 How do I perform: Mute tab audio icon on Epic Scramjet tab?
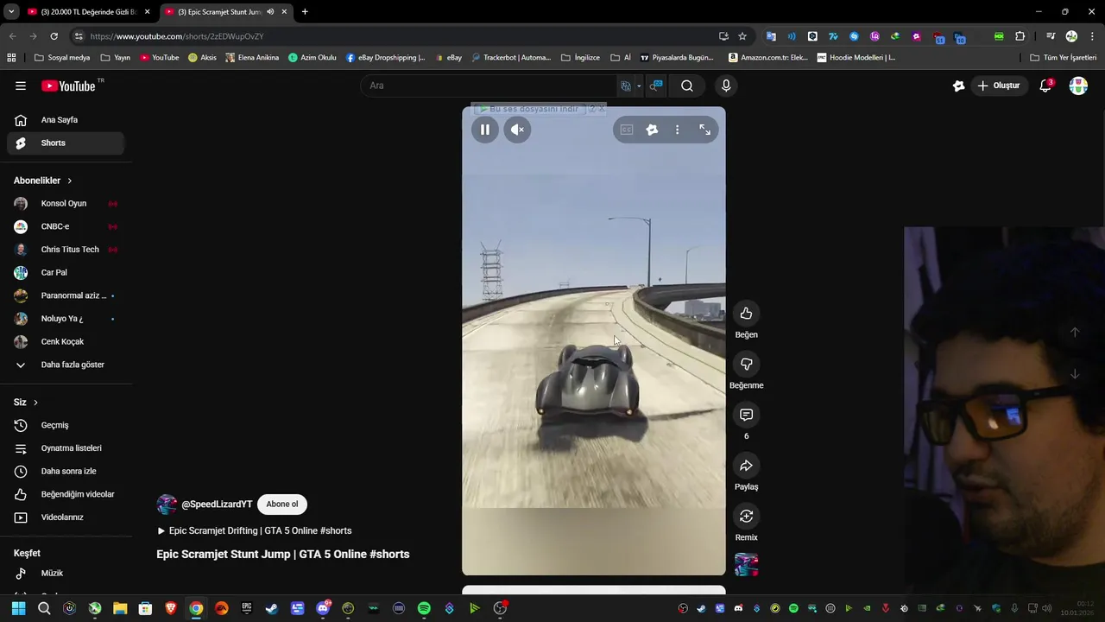pos(270,12)
